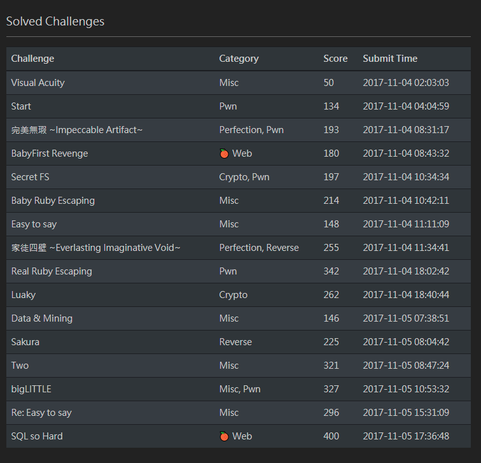Click the SQL so Hard challenge name
This screenshot has height=463, width=481.
(x=37, y=436)
